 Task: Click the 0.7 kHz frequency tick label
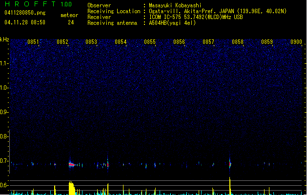(4, 161)
